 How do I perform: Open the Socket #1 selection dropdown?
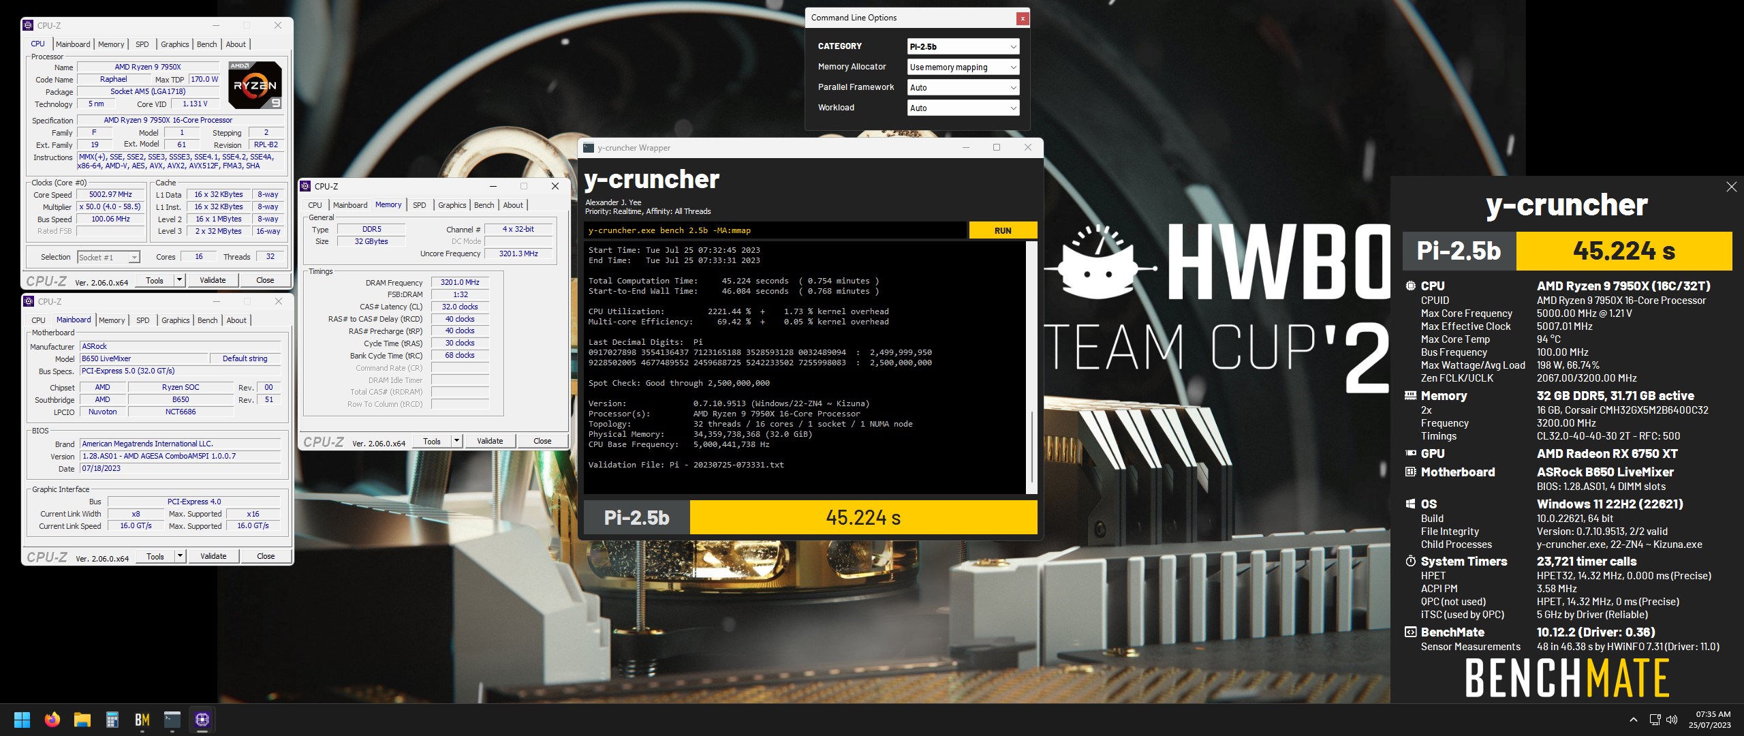click(x=108, y=257)
